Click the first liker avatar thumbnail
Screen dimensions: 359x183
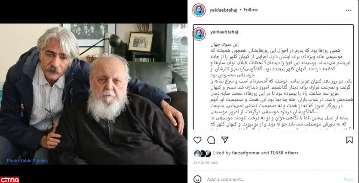[196, 153]
